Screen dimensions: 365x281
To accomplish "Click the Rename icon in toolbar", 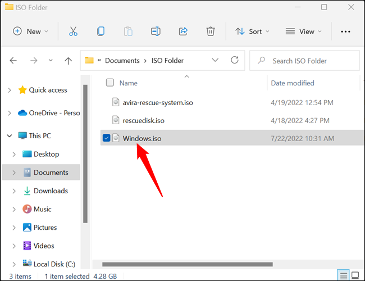I will click(156, 31).
